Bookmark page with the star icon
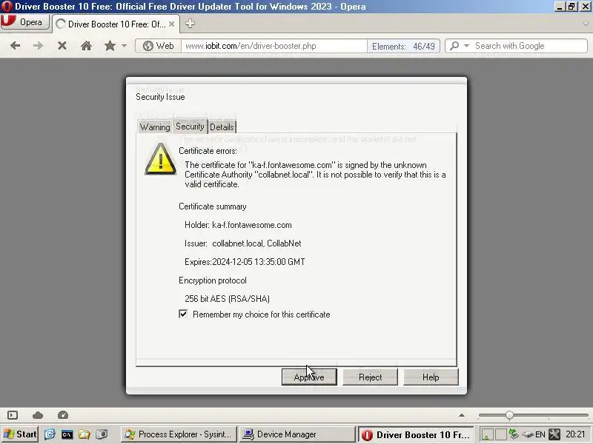 (110, 46)
